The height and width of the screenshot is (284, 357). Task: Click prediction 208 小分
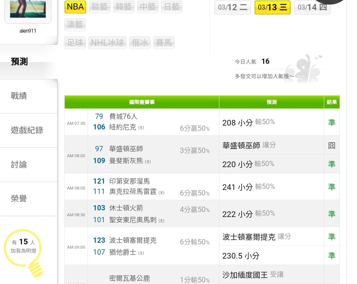237,123
